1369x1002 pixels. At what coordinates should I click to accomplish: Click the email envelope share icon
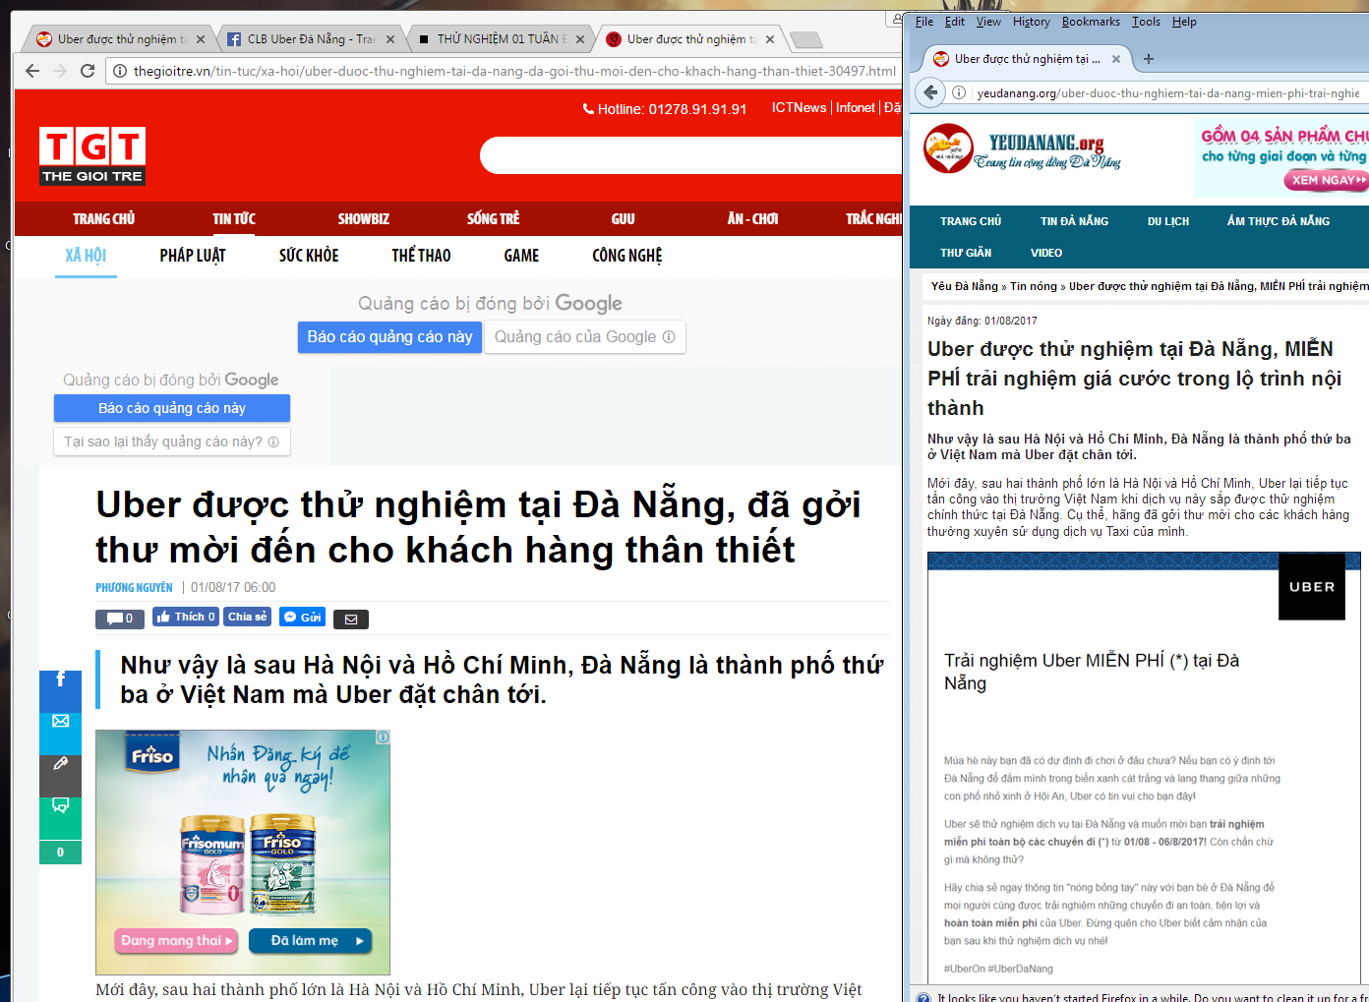tap(351, 619)
